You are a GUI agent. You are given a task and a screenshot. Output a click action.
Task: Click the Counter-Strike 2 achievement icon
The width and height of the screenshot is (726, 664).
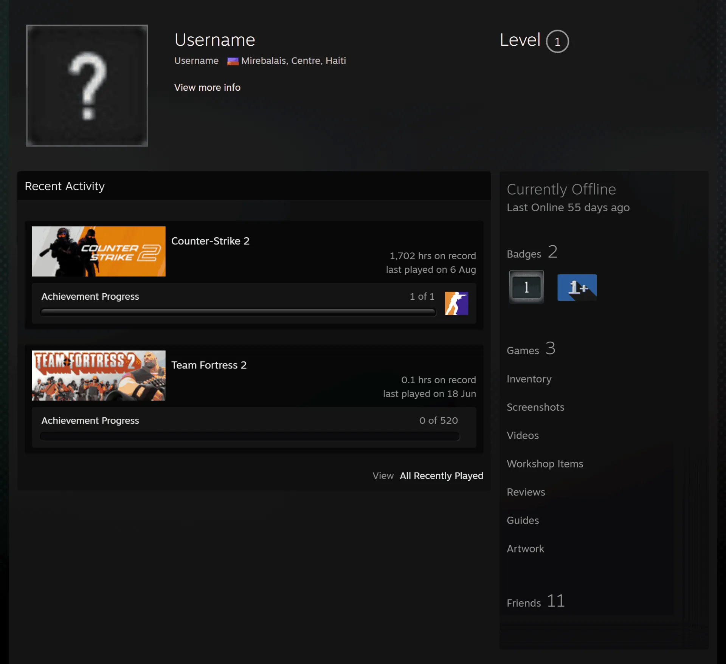click(x=456, y=303)
